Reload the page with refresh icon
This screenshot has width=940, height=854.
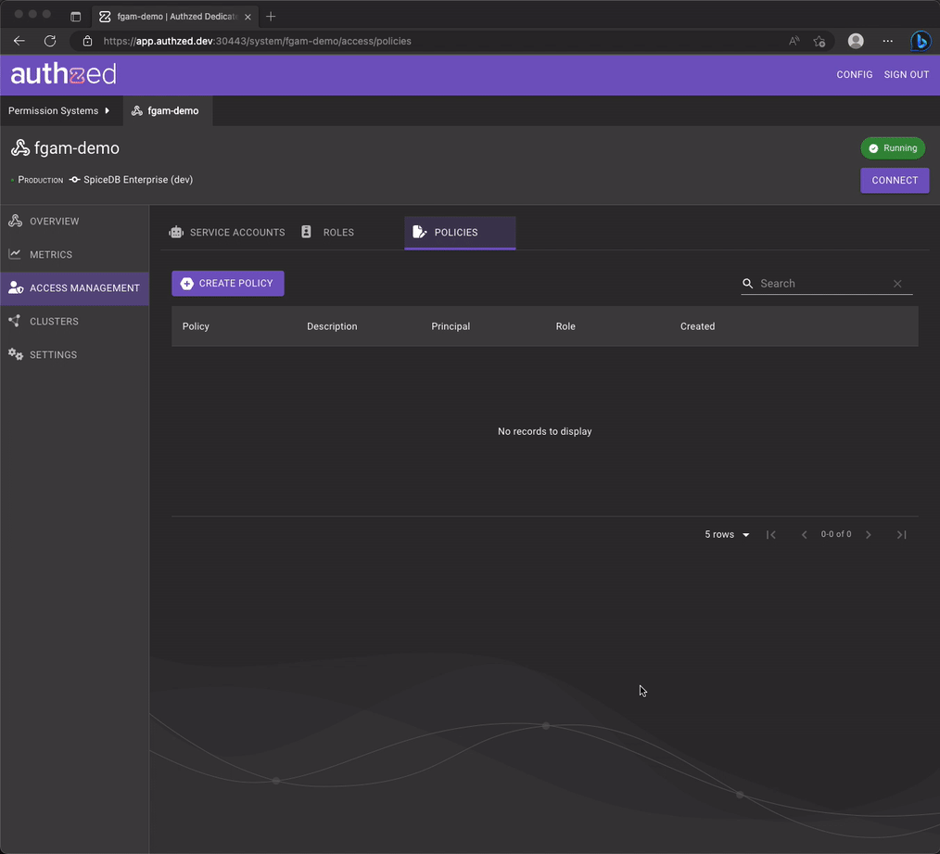click(x=50, y=41)
